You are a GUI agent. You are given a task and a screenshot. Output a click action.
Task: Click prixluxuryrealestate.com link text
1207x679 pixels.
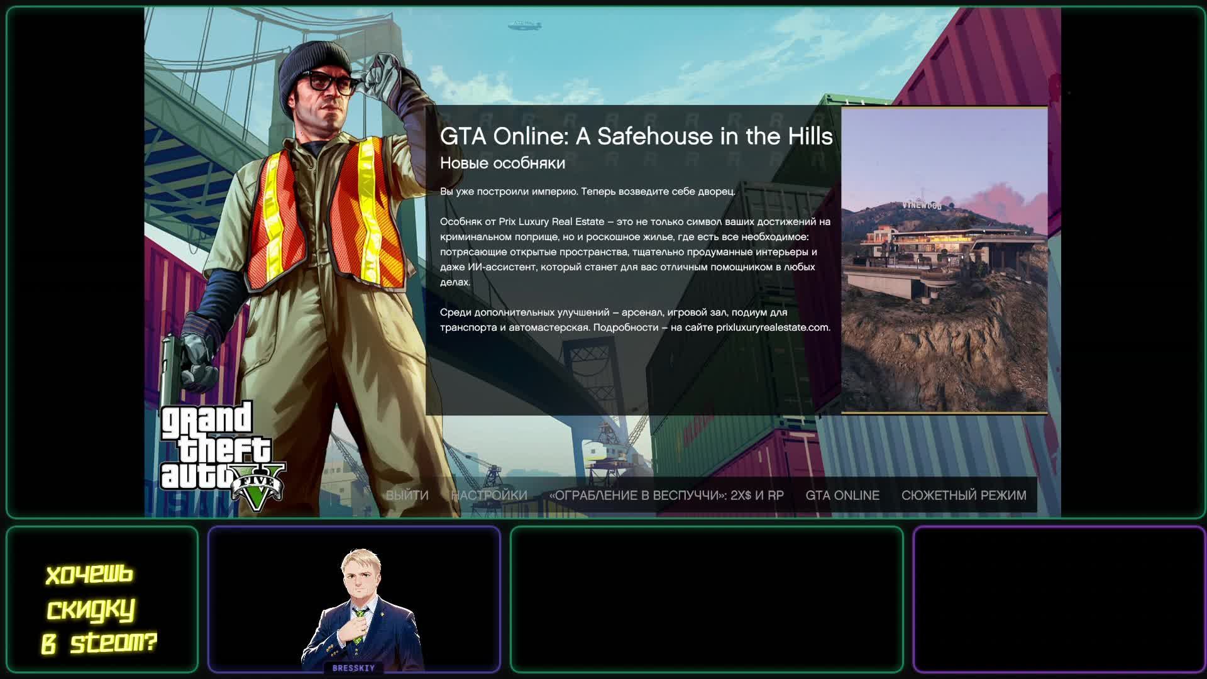coord(773,328)
